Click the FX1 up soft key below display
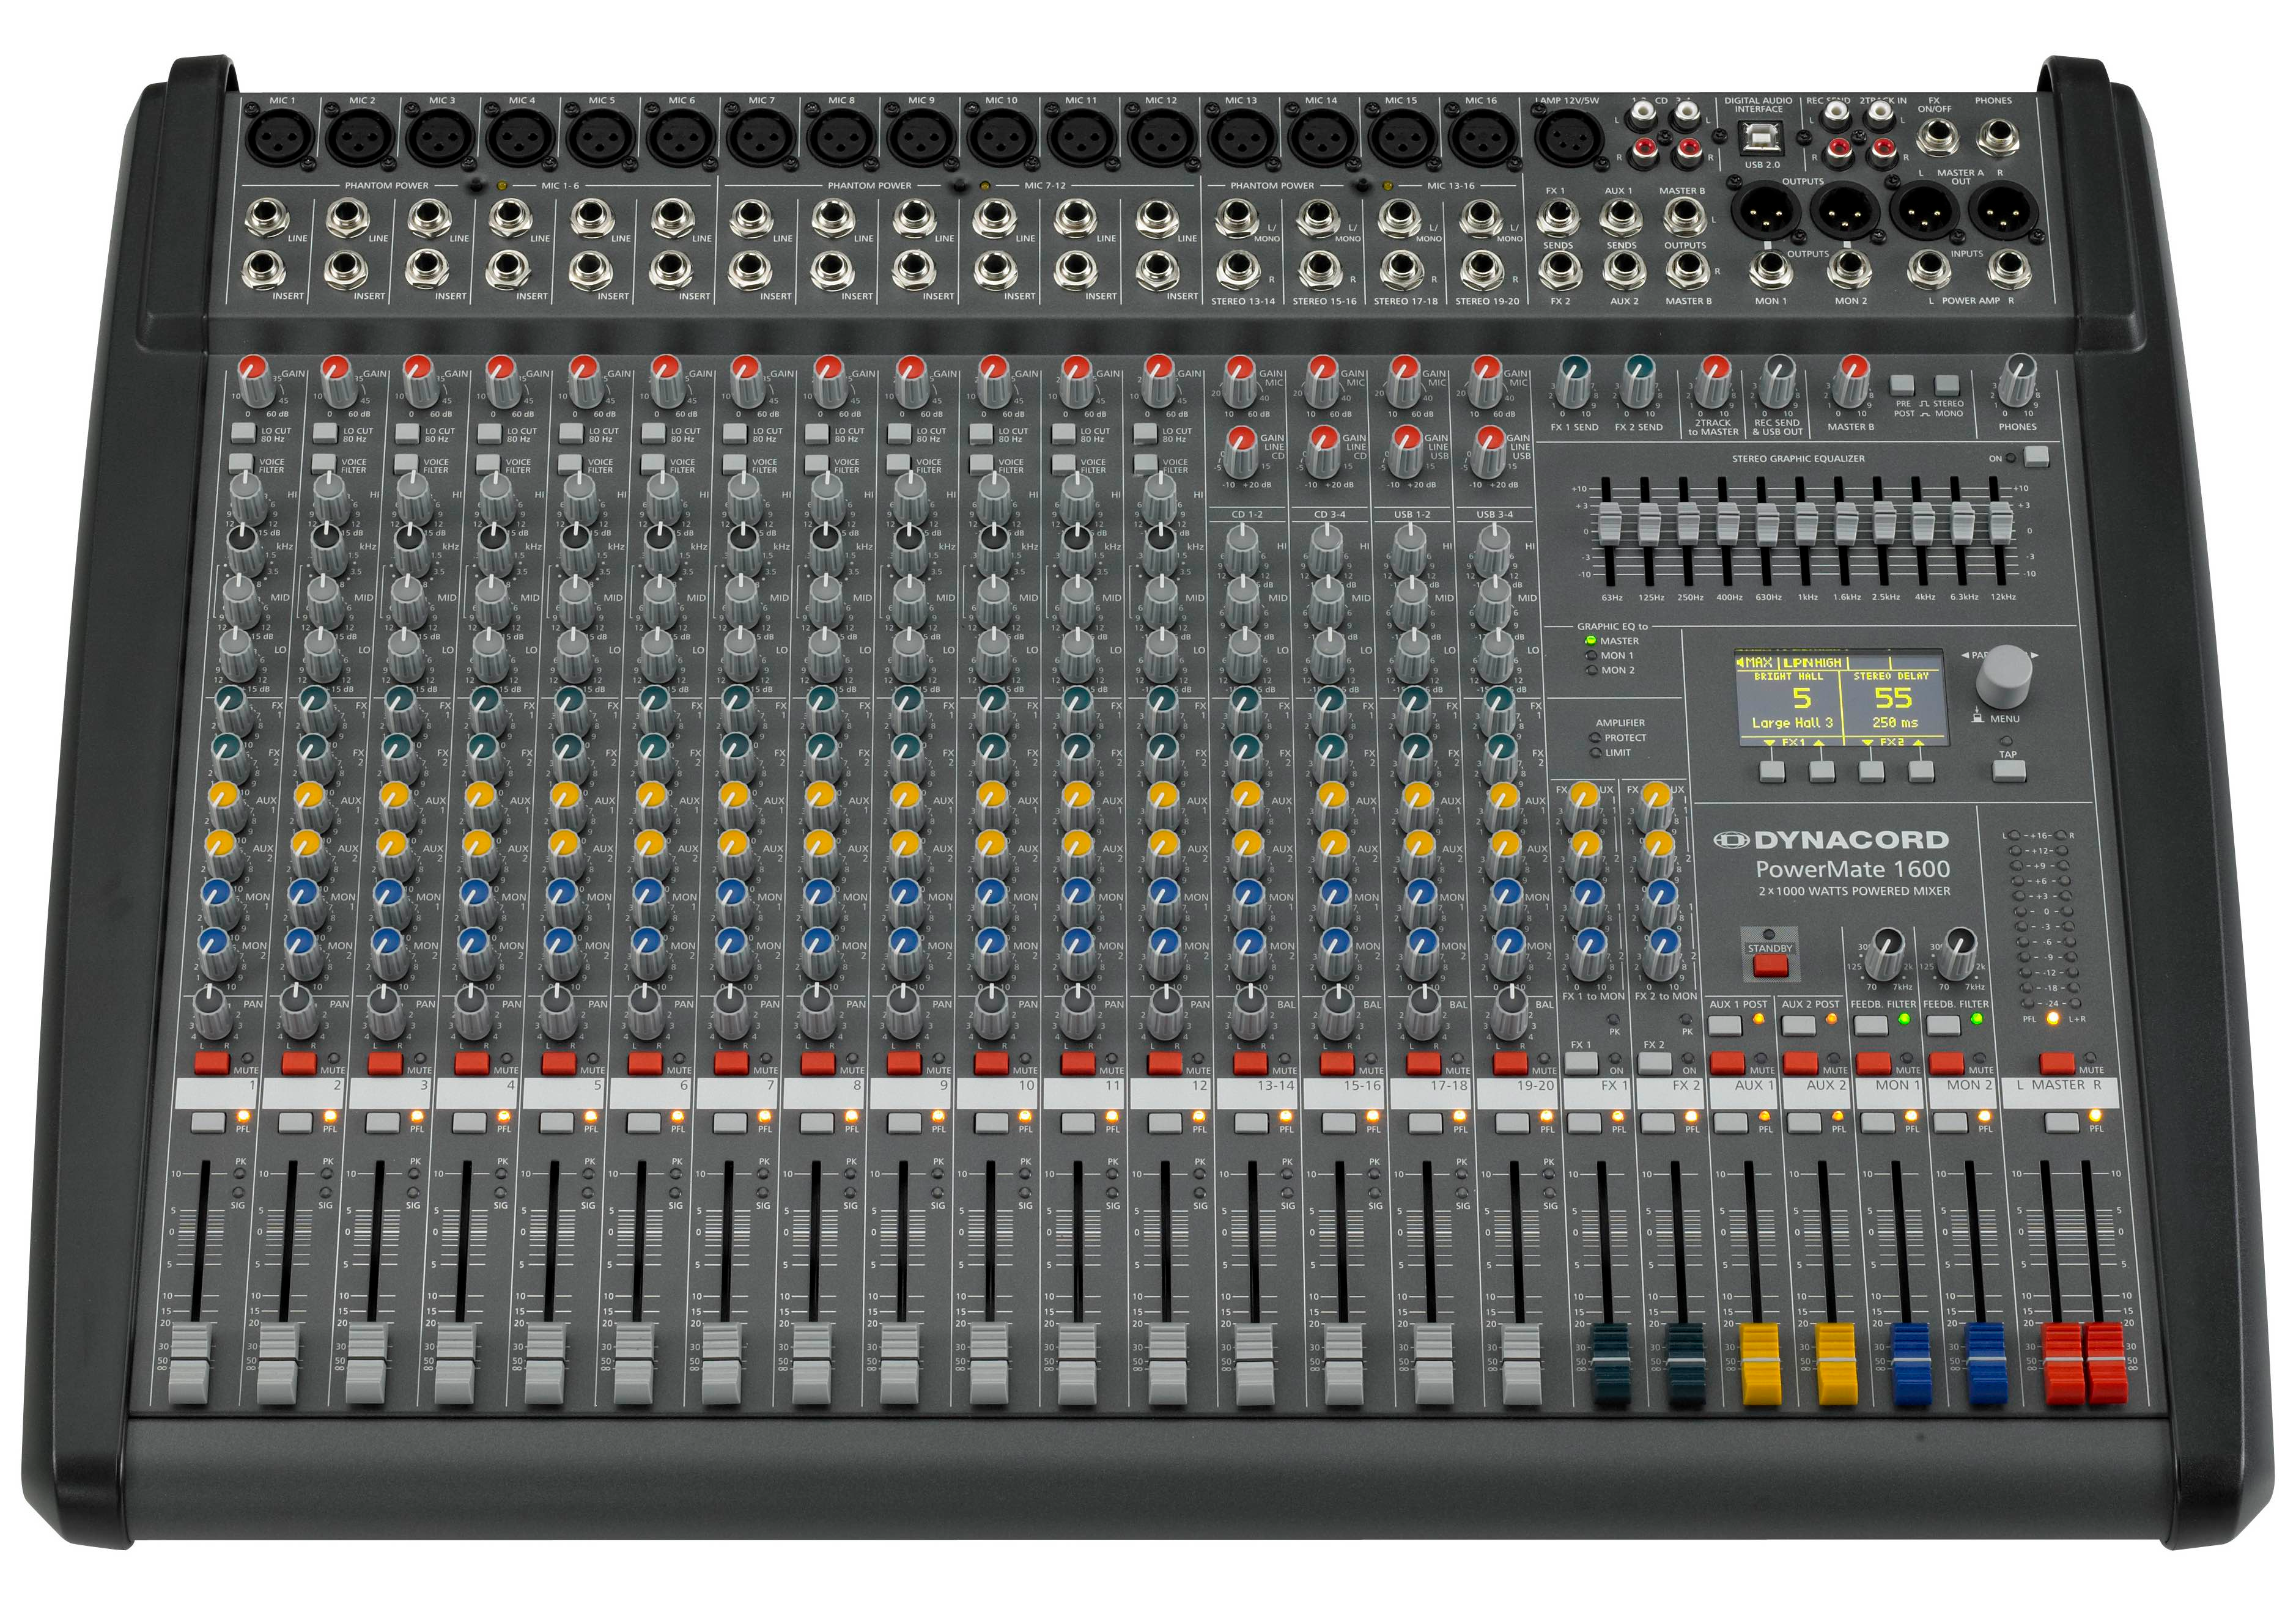The image size is (2296, 1607). [1821, 771]
